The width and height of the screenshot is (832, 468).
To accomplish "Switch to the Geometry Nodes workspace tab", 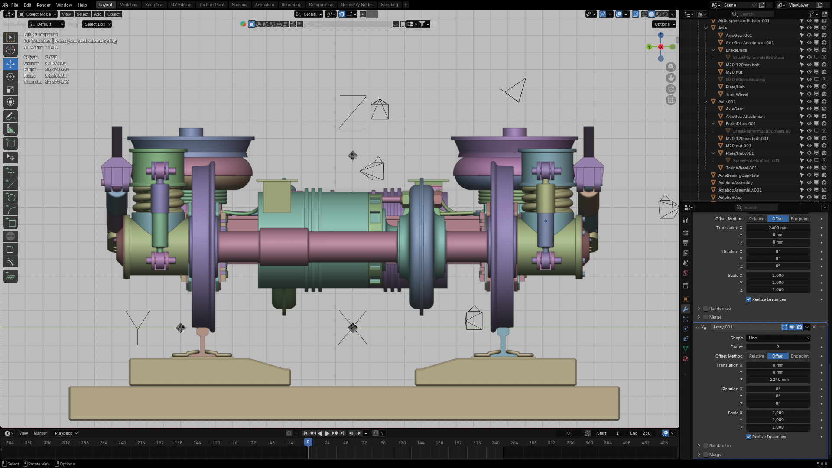I will tap(357, 5).
